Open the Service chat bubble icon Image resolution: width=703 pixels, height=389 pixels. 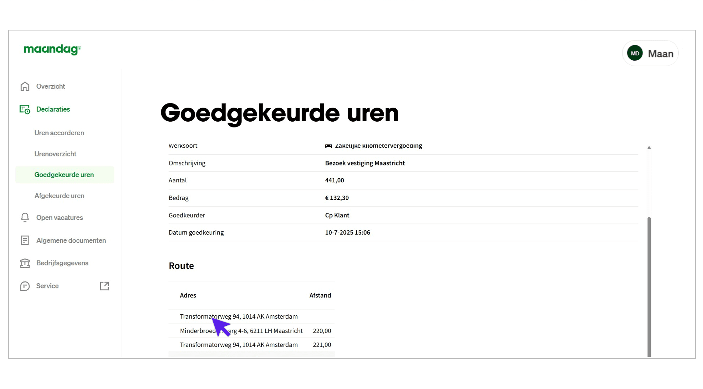click(x=25, y=286)
